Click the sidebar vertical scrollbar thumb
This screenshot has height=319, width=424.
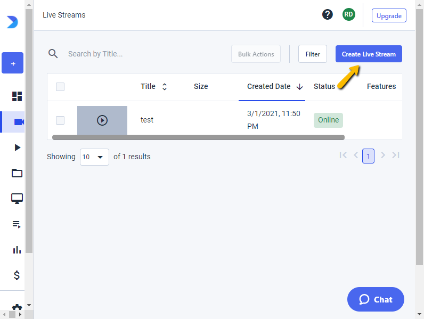[x=29, y=131]
